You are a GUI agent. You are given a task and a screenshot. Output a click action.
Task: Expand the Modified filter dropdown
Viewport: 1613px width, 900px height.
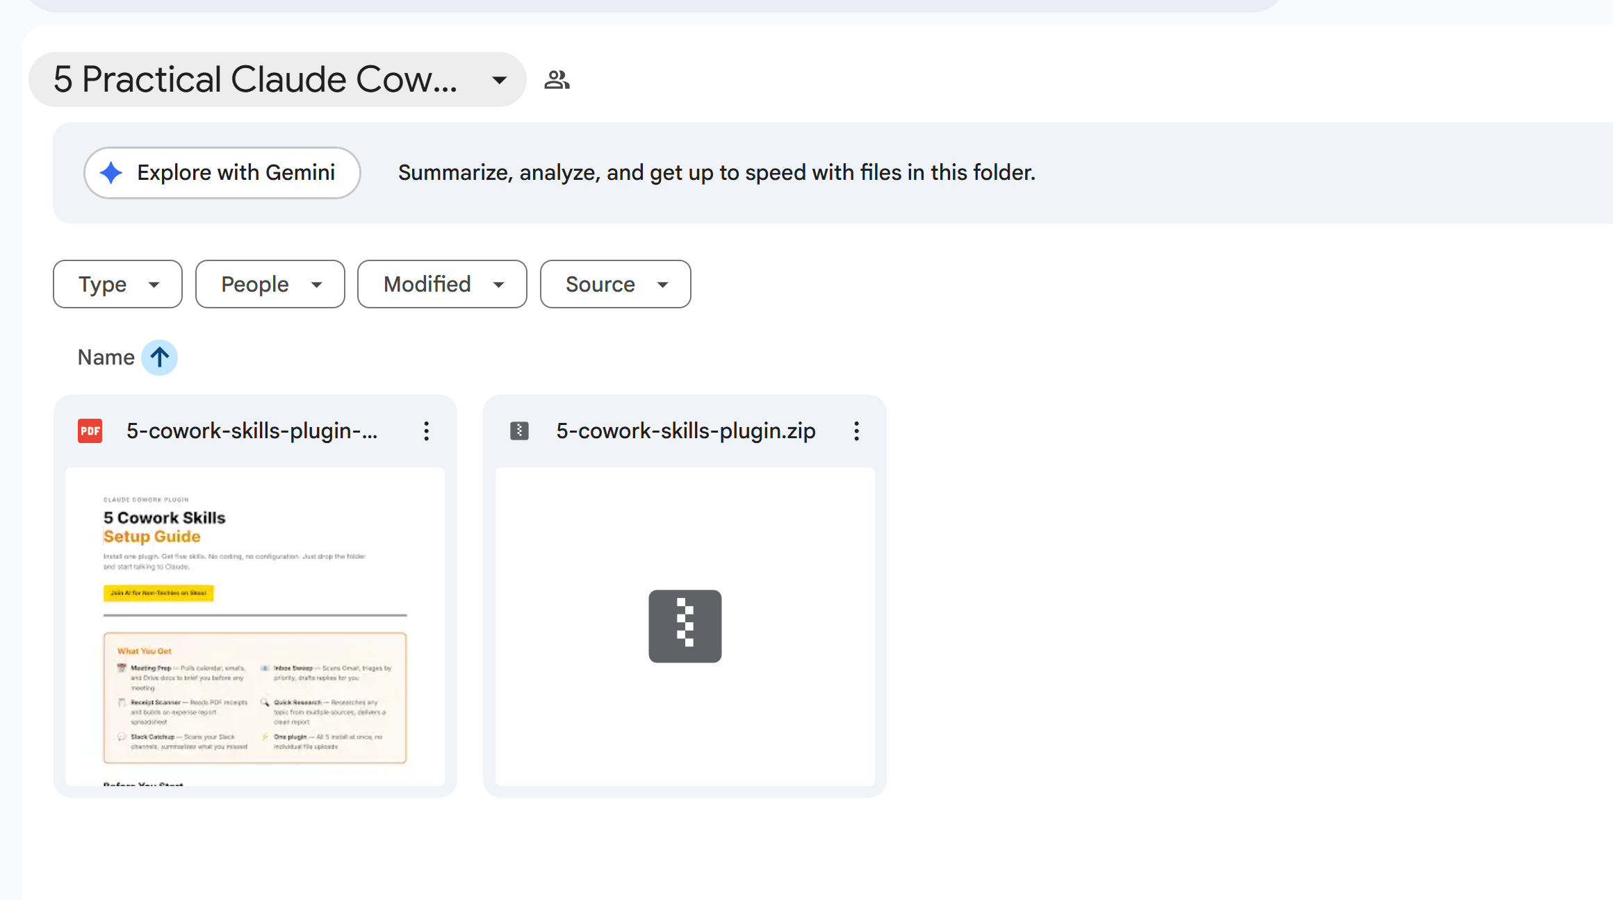coord(442,284)
